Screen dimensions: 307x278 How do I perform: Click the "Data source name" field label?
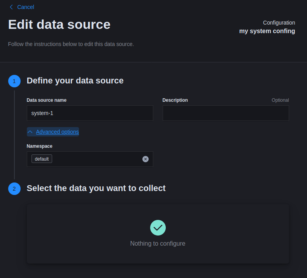(x=46, y=100)
